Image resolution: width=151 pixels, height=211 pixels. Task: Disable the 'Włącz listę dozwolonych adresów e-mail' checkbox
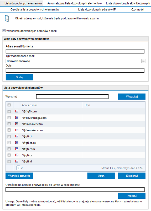pos(4,31)
